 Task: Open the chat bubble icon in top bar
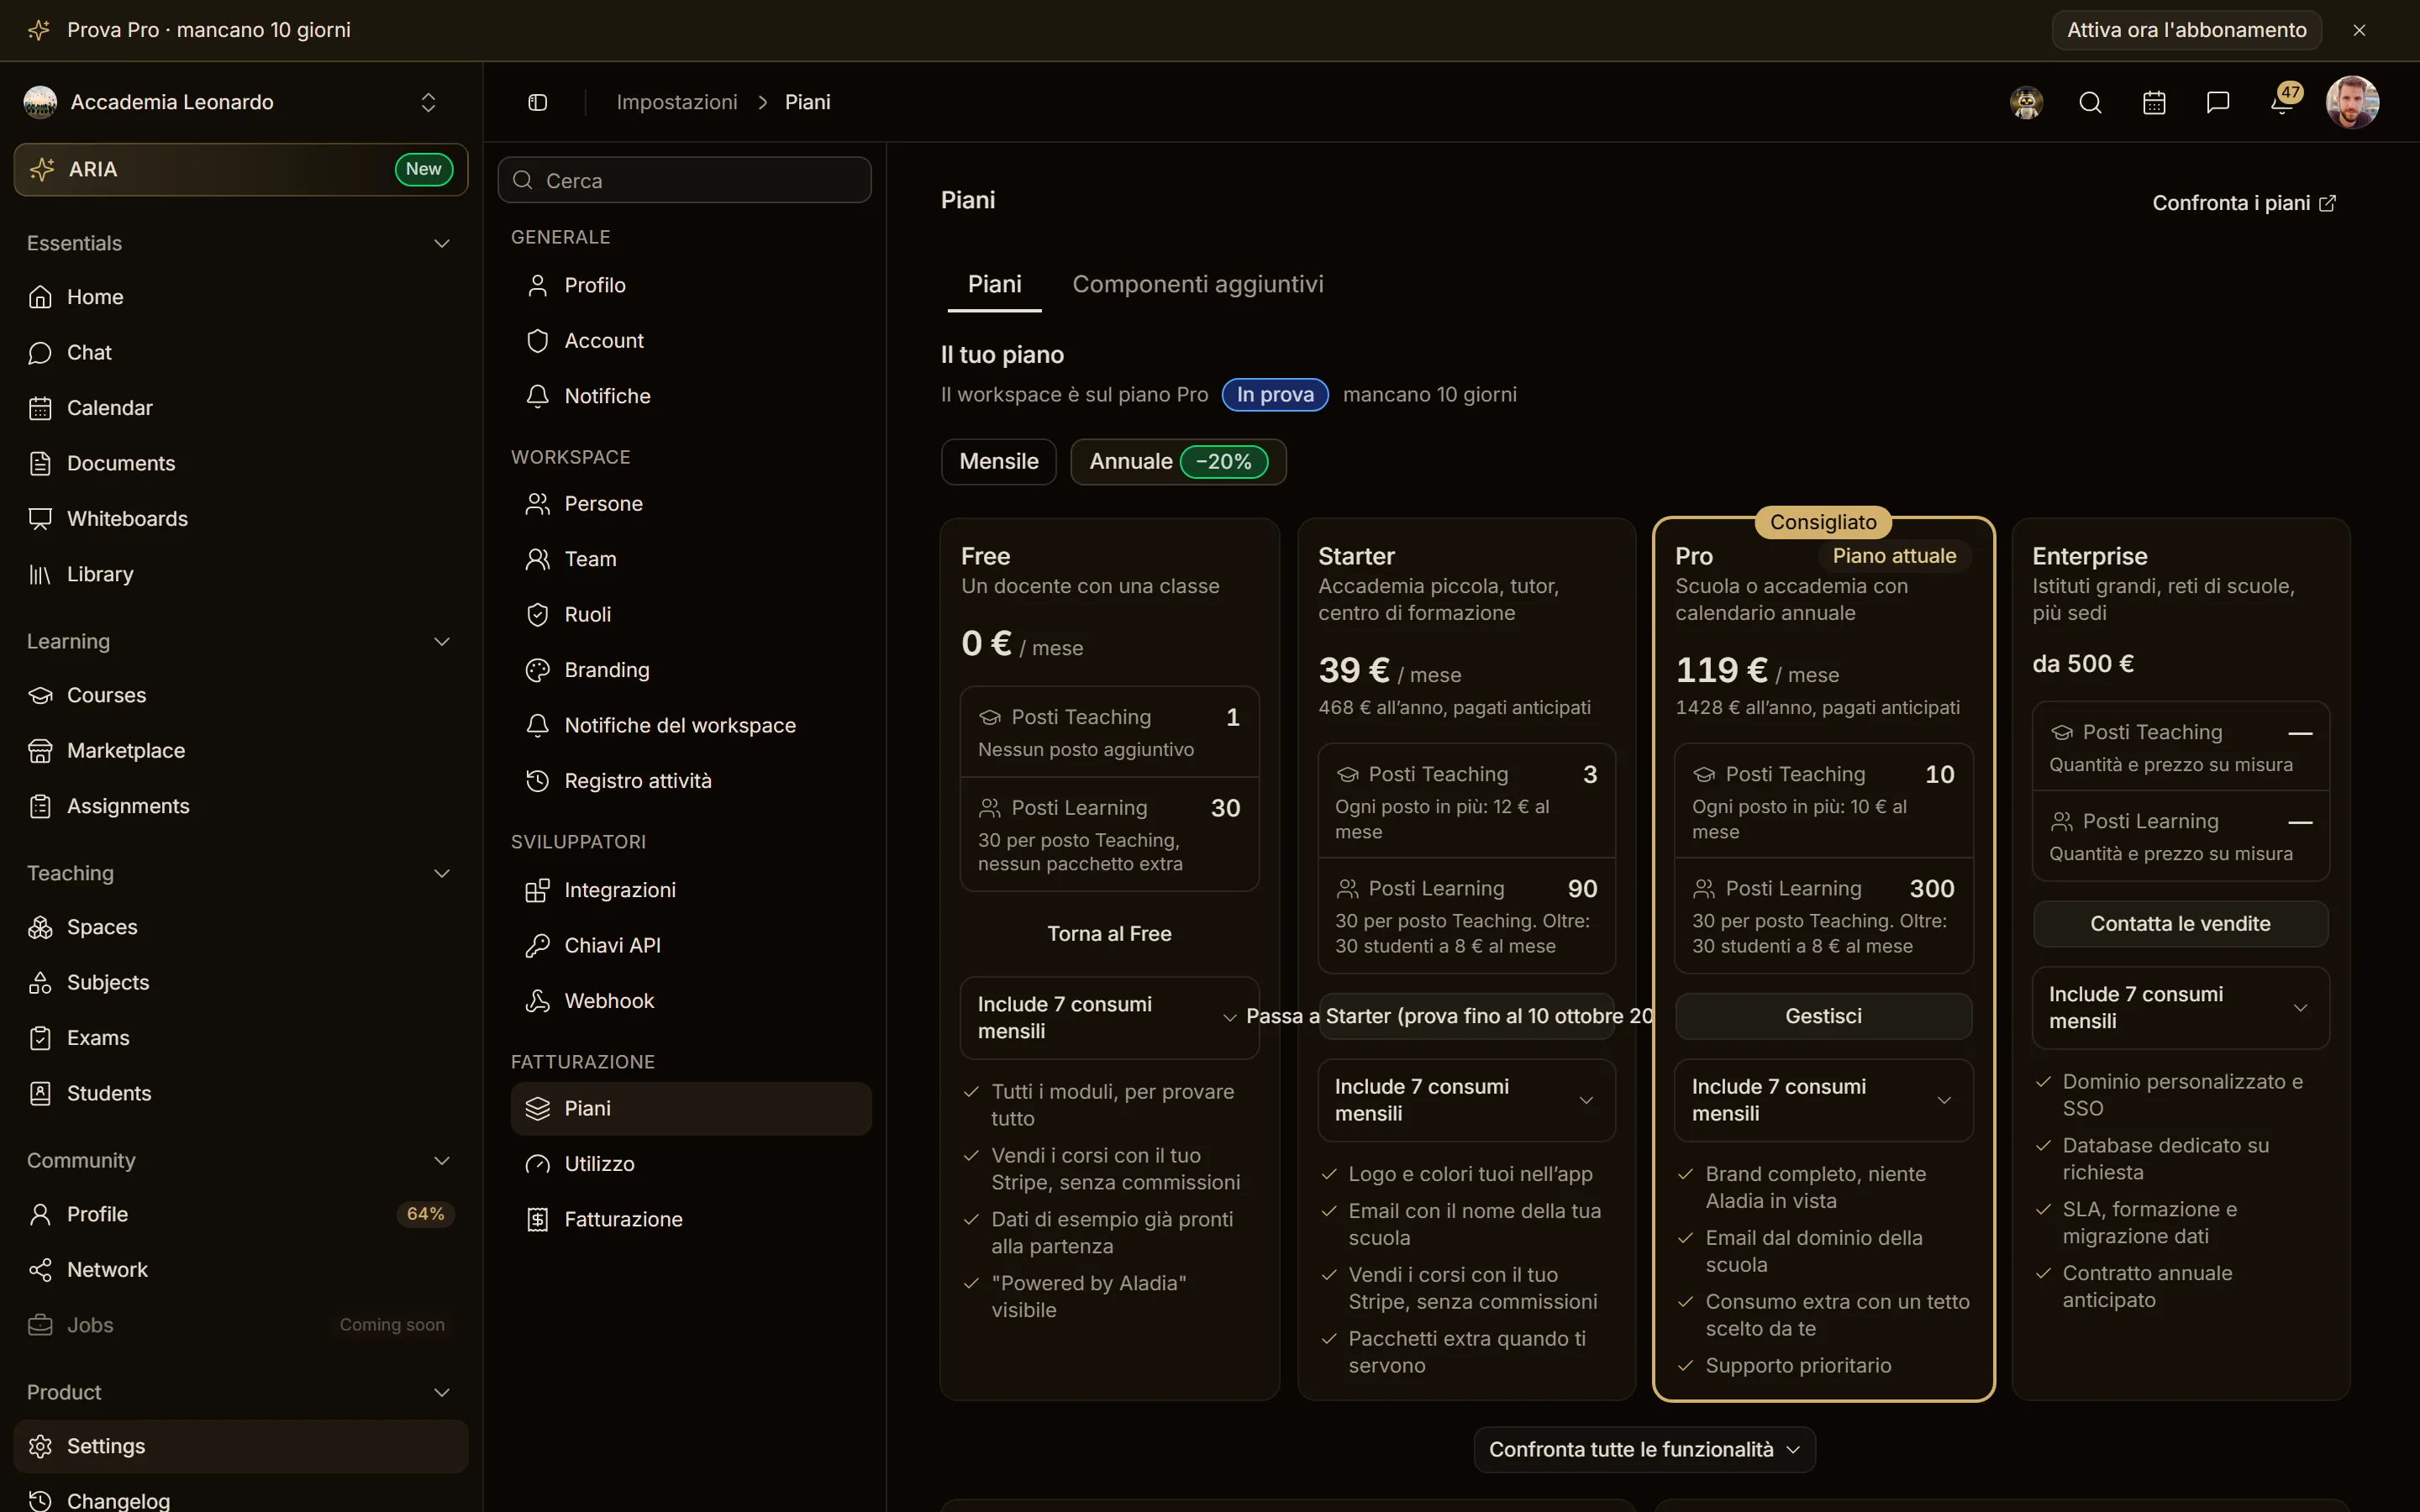coord(2218,102)
